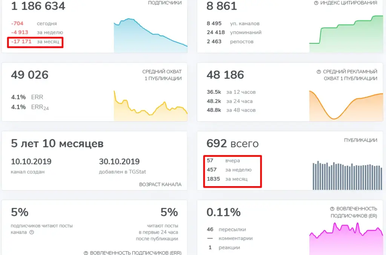The height and width of the screenshot is (255, 386).
Task: Select '48.8k' за 48 часов
Action: (214, 110)
